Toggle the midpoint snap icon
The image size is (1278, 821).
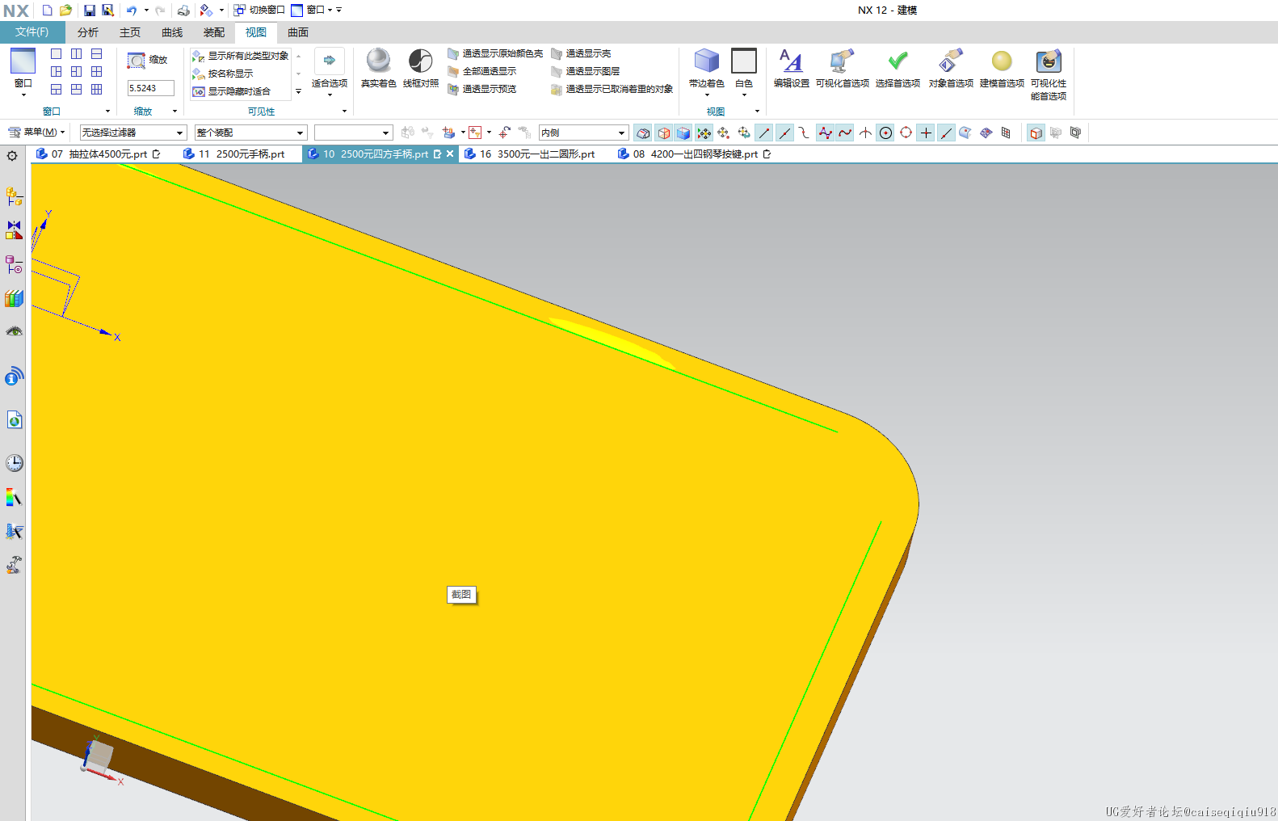tap(784, 133)
